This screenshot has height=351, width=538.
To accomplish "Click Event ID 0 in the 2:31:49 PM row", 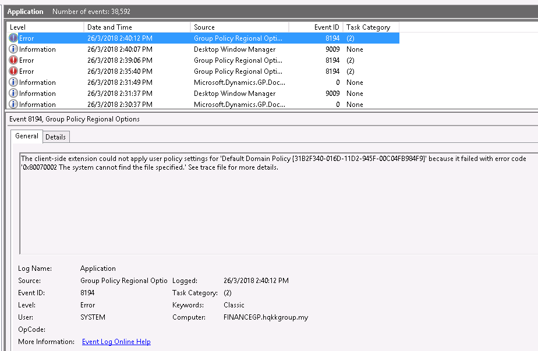I will [x=338, y=82].
